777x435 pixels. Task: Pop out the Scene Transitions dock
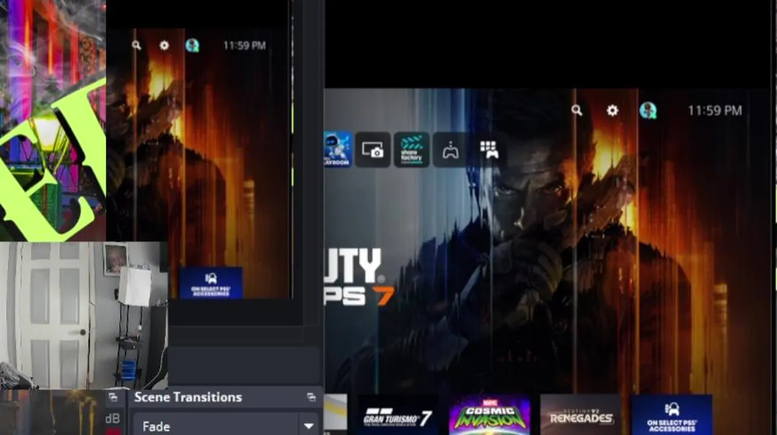[311, 397]
